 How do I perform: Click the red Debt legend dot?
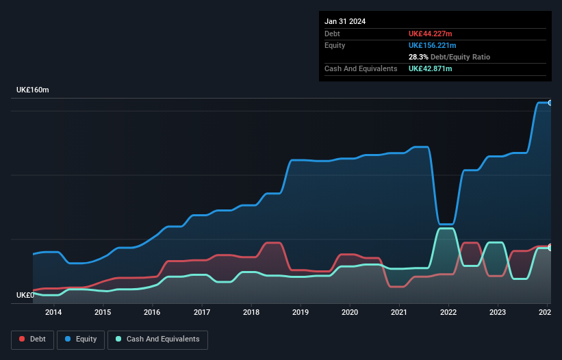coord(22,339)
